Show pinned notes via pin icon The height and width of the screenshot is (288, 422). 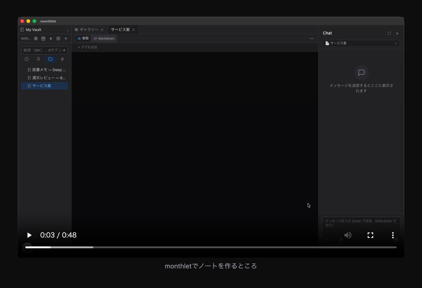(38, 59)
